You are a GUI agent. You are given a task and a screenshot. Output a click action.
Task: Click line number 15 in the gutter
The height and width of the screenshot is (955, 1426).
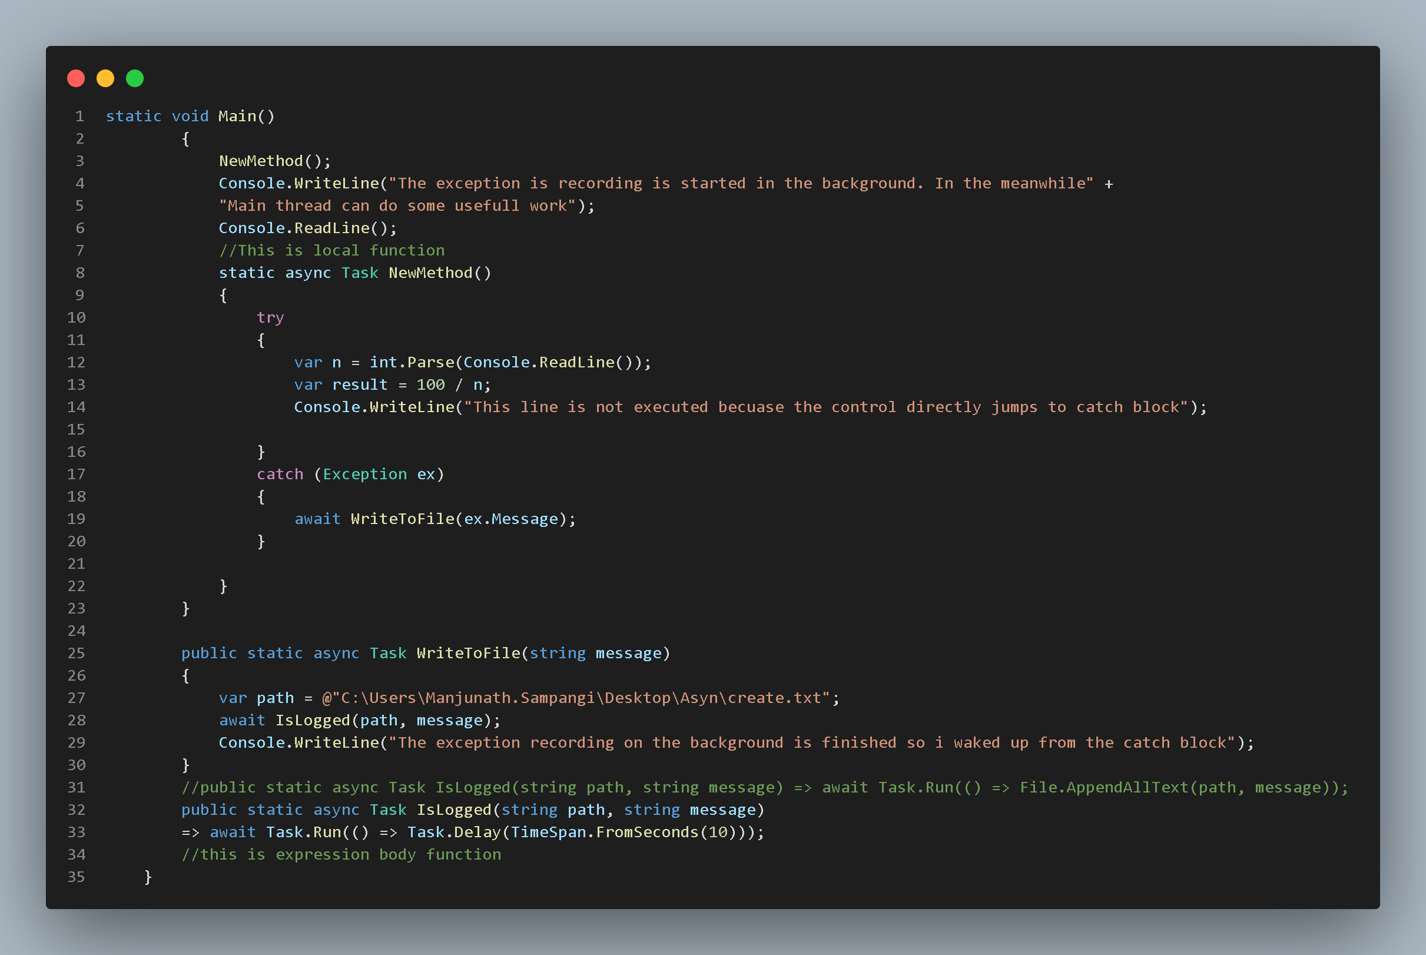(76, 430)
